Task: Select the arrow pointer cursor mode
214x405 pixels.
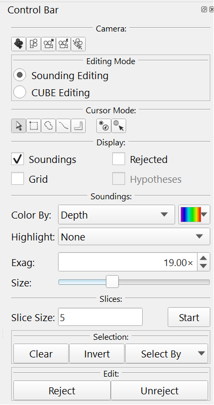Action: click(x=19, y=126)
